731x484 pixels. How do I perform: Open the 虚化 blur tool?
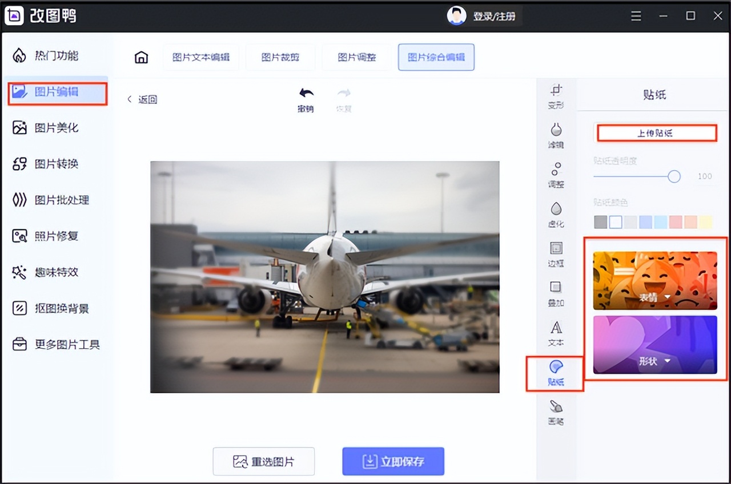[556, 216]
